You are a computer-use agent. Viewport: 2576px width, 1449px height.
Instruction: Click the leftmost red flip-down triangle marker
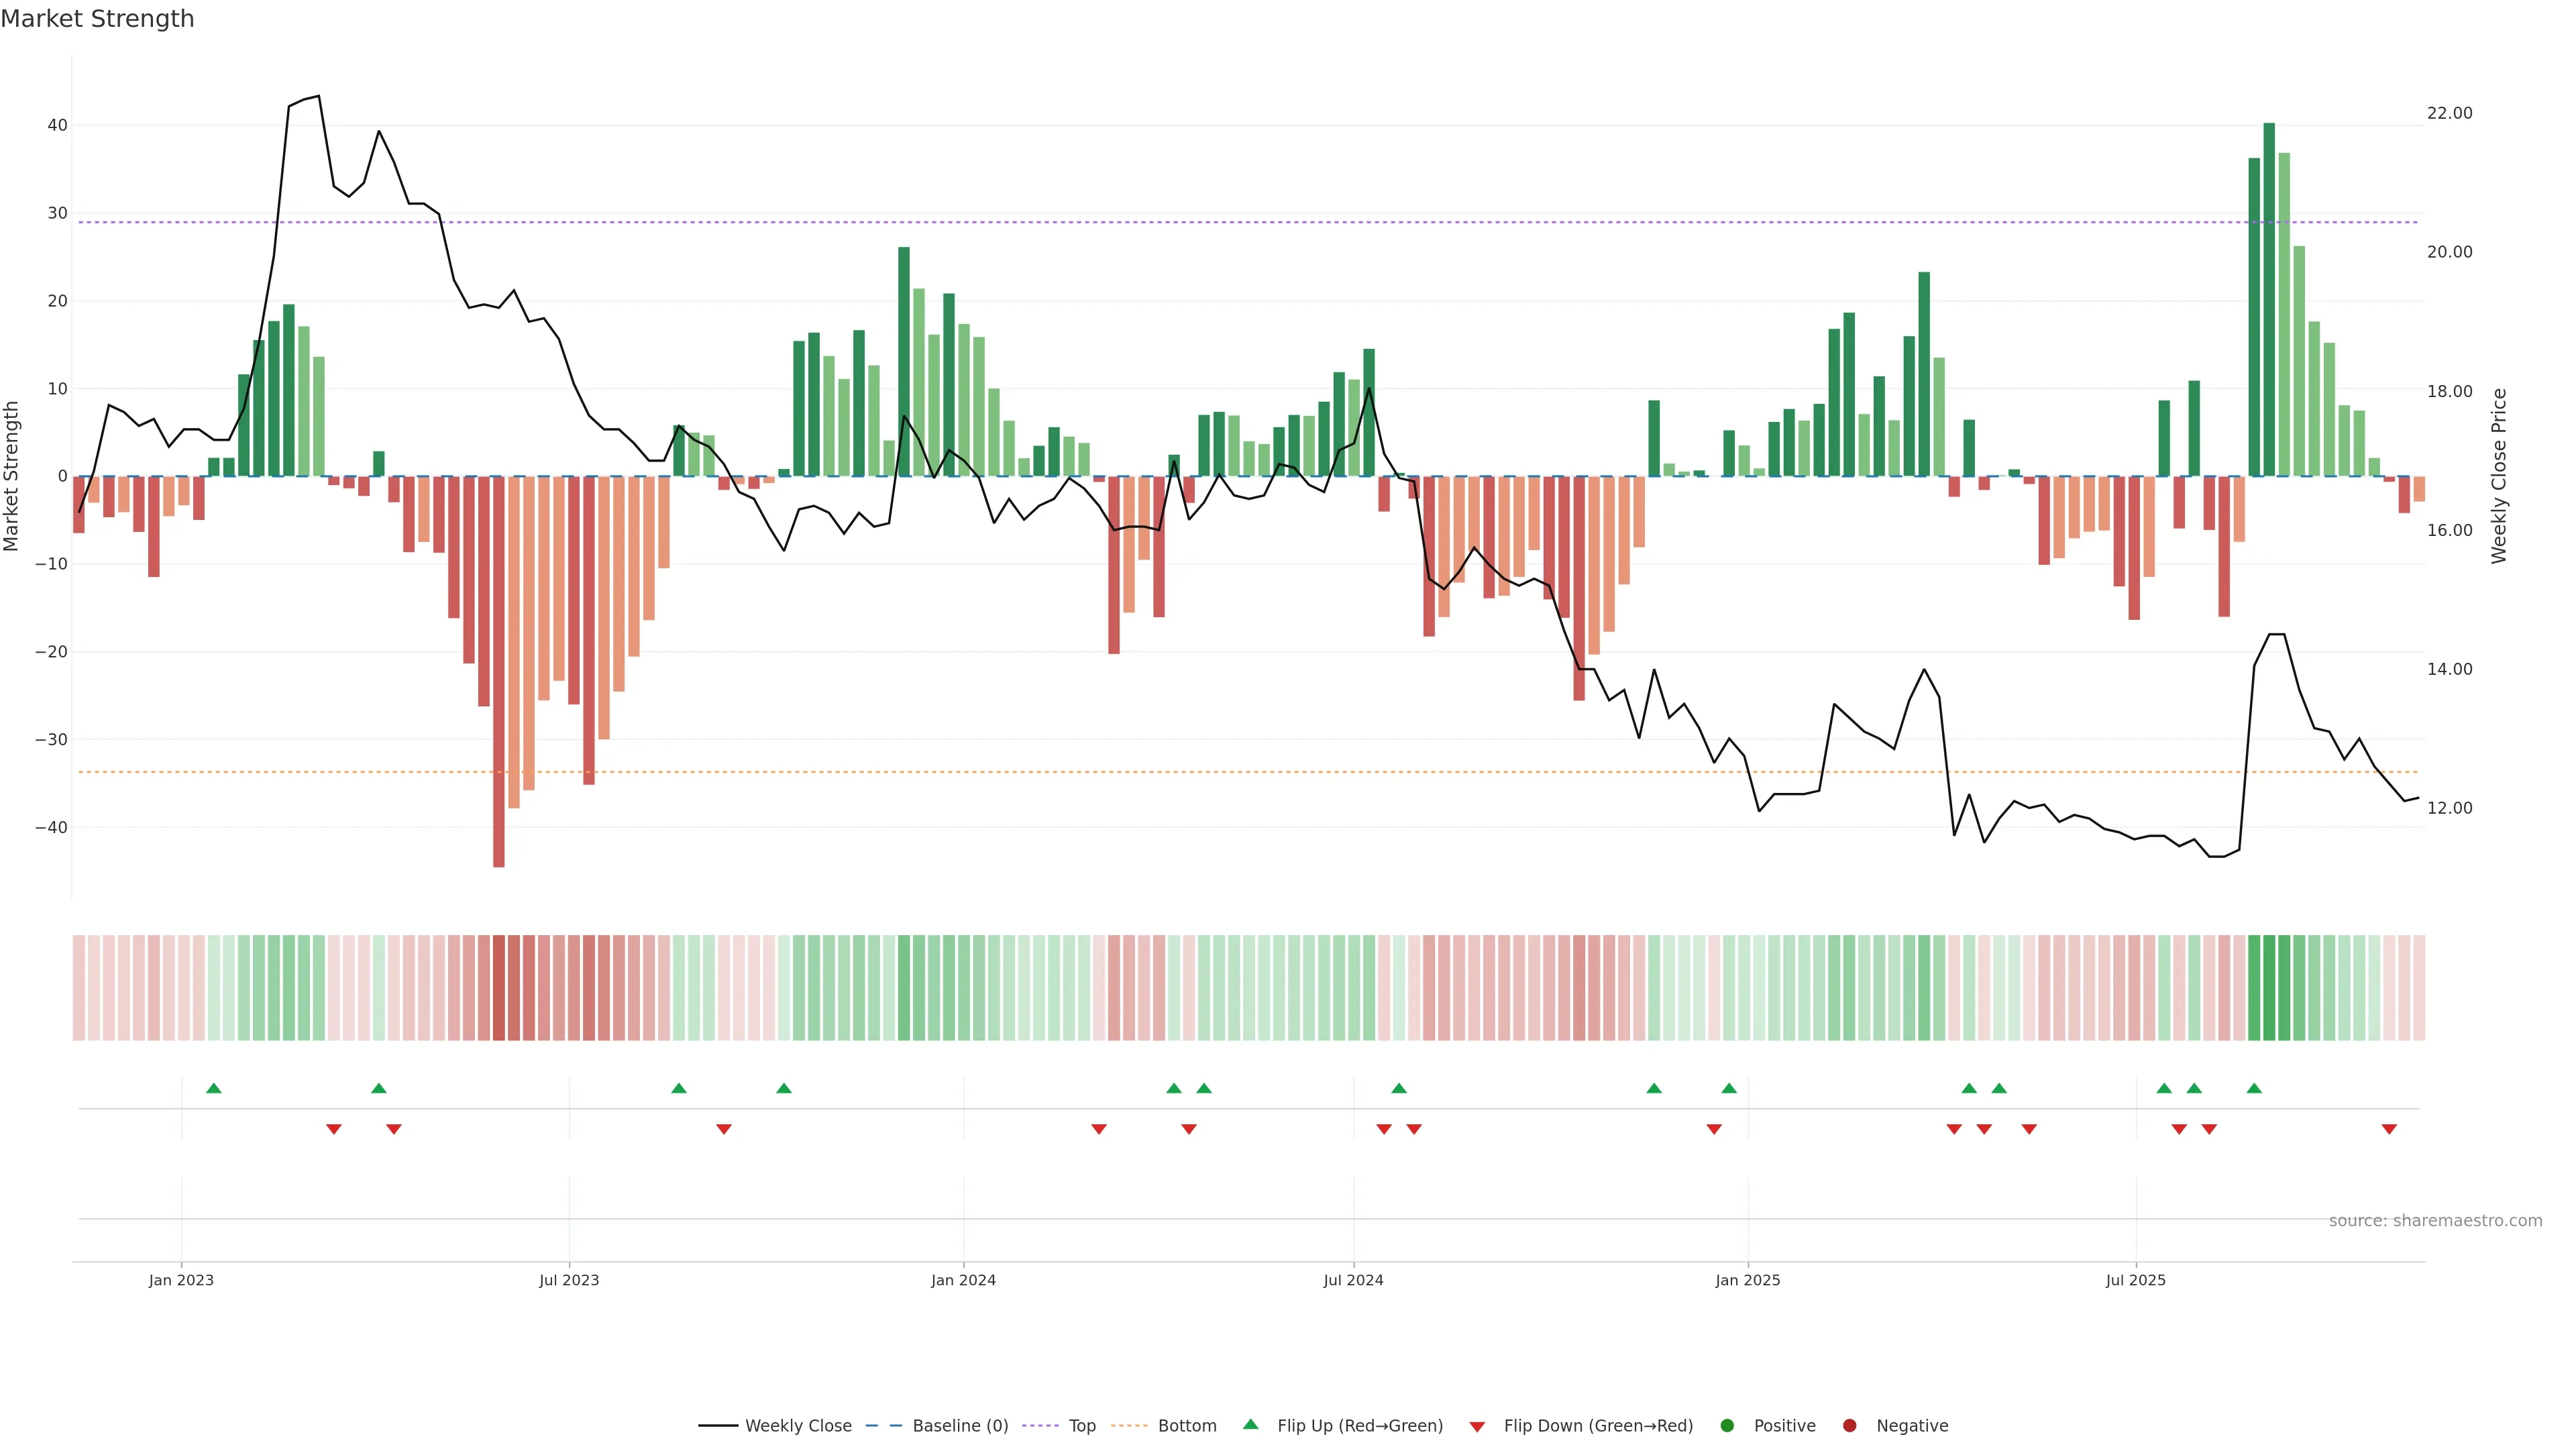pos(334,1129)
